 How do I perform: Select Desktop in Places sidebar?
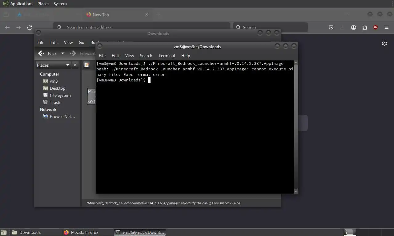click(54, 88)
